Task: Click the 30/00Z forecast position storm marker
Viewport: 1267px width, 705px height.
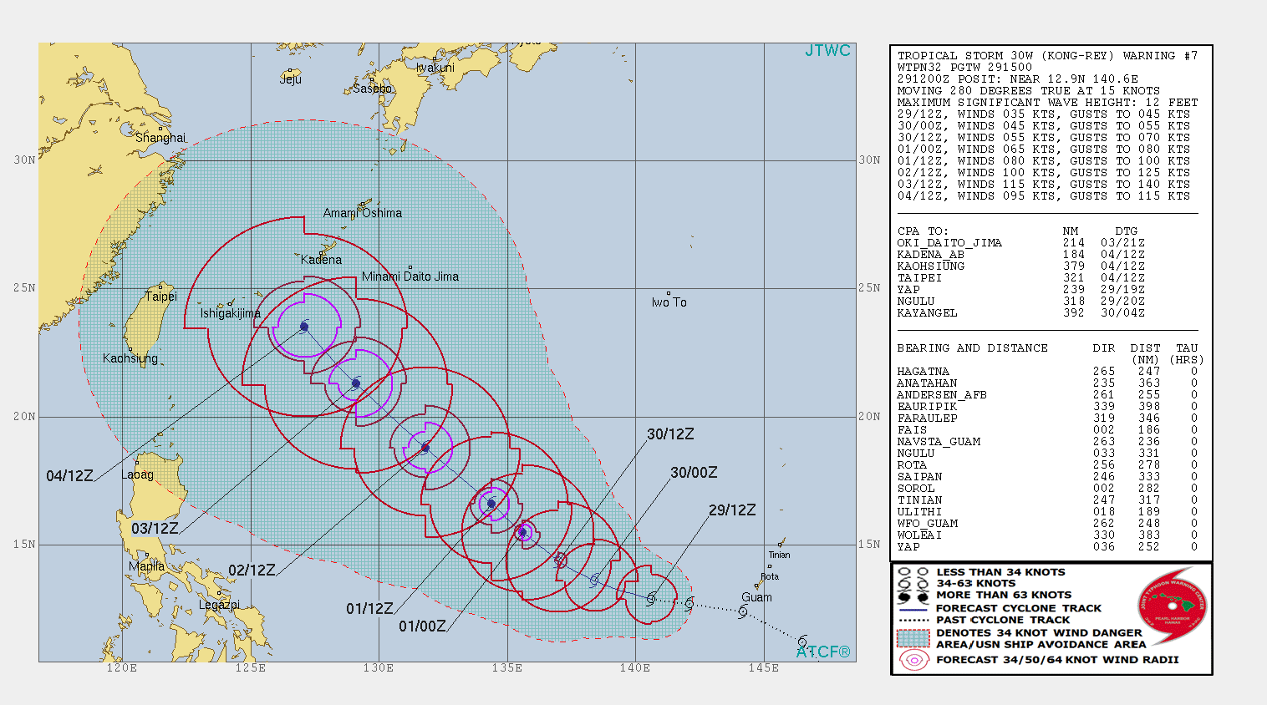Action: click(x=594, y=579)
